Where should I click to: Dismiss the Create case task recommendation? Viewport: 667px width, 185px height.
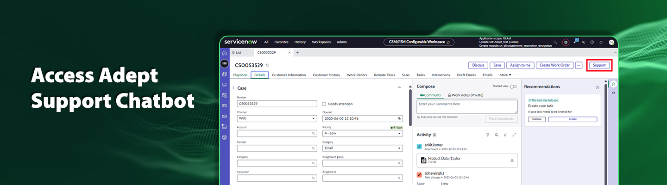[x=536, y=119]
